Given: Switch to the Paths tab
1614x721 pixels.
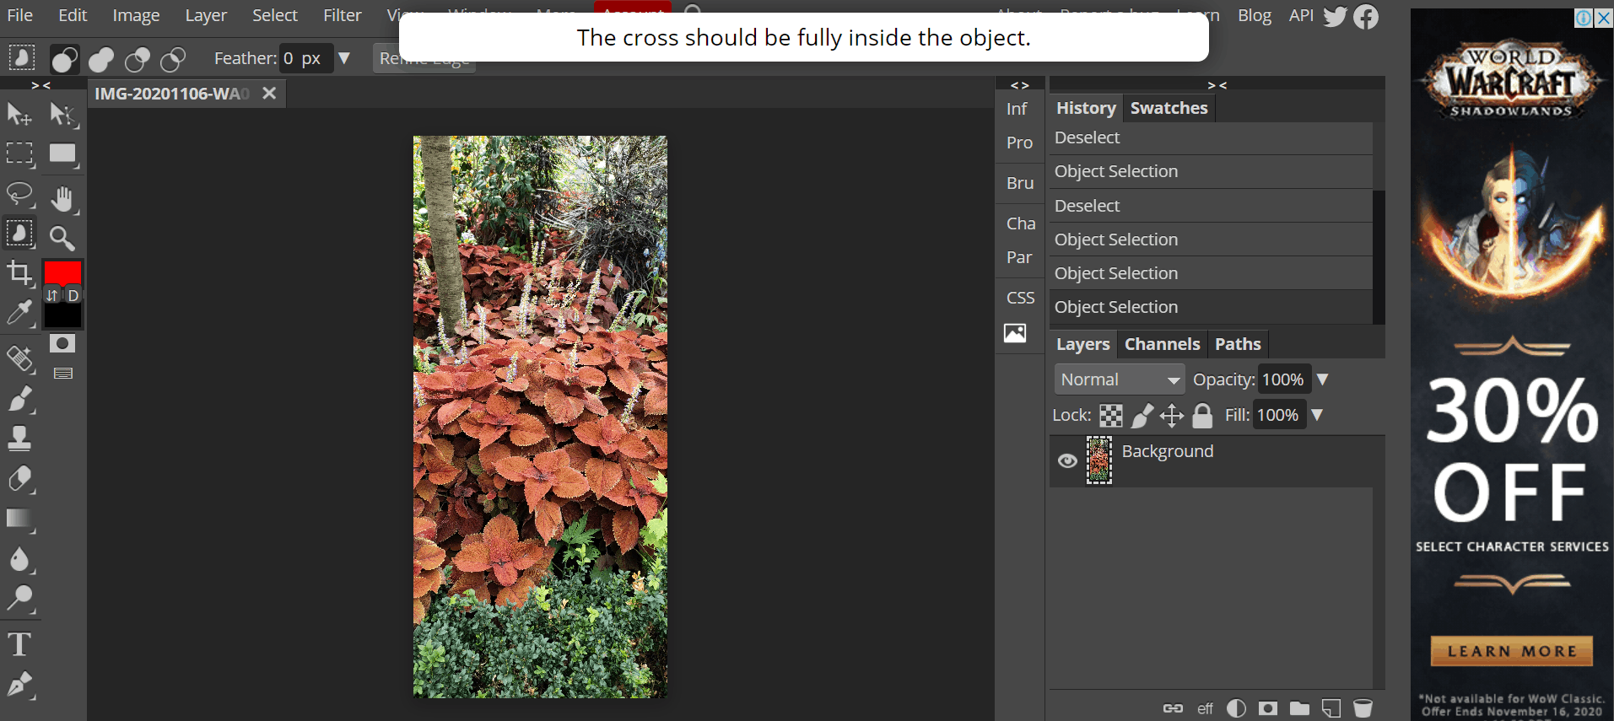Looking at the screenshot, I should (1238, 344).
